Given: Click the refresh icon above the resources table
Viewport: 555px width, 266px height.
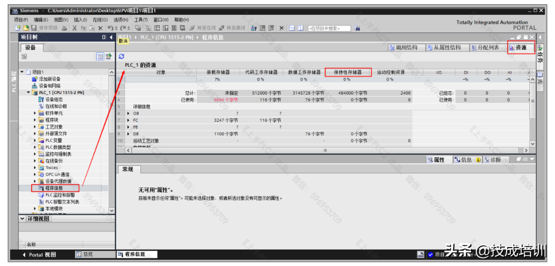Looking at the screenshot, I should tap(121, 56).
